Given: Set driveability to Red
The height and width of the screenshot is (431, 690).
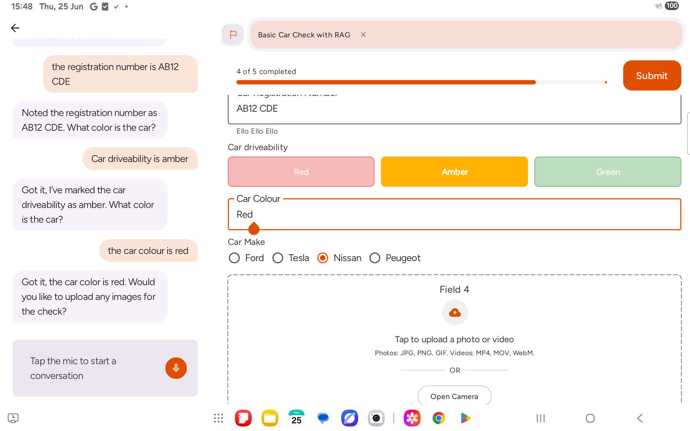Looking at the screenshot, I should pyautogui.click(x=301, y=172).
